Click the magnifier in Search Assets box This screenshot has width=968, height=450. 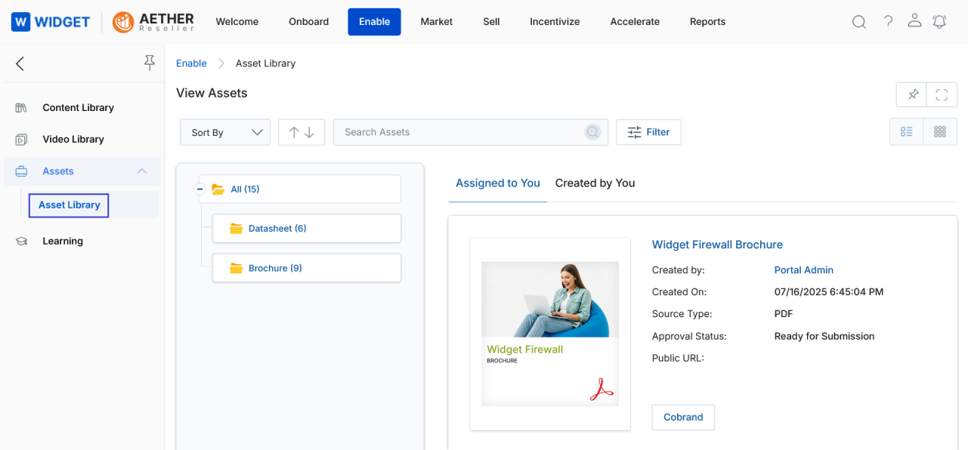[x=592, y=132]
